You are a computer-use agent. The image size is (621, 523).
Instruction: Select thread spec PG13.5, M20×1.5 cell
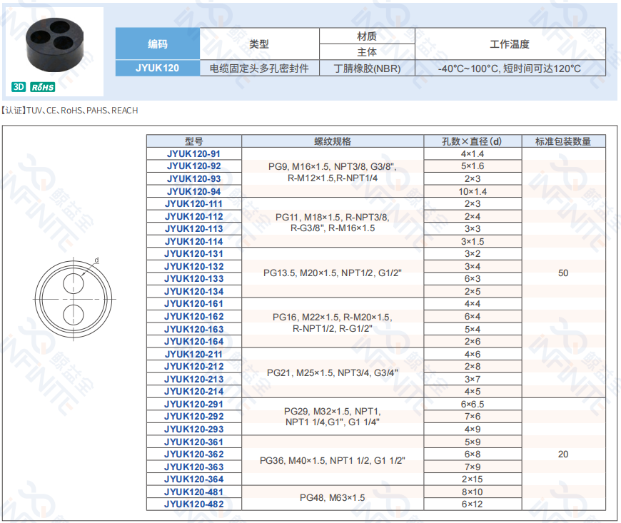coord(333,273)
